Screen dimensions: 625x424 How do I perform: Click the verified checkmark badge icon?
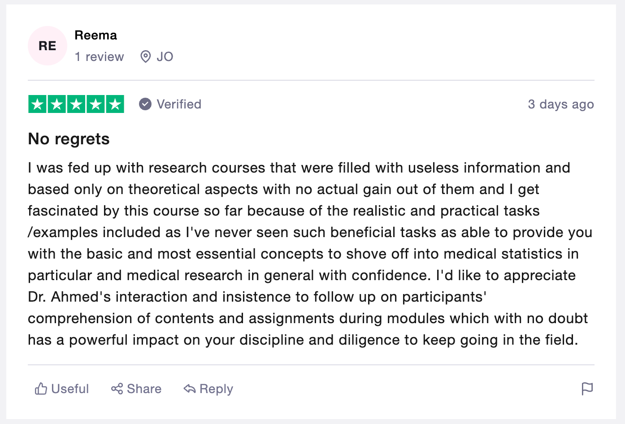click(x=145, y=104)
